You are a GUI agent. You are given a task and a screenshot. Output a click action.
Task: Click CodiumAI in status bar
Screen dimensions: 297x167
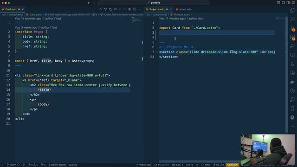[x=232, y=165]
